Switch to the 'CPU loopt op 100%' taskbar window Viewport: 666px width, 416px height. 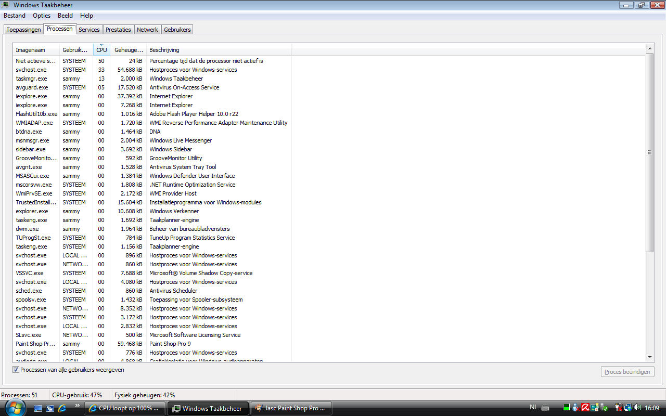pos(125,408)
